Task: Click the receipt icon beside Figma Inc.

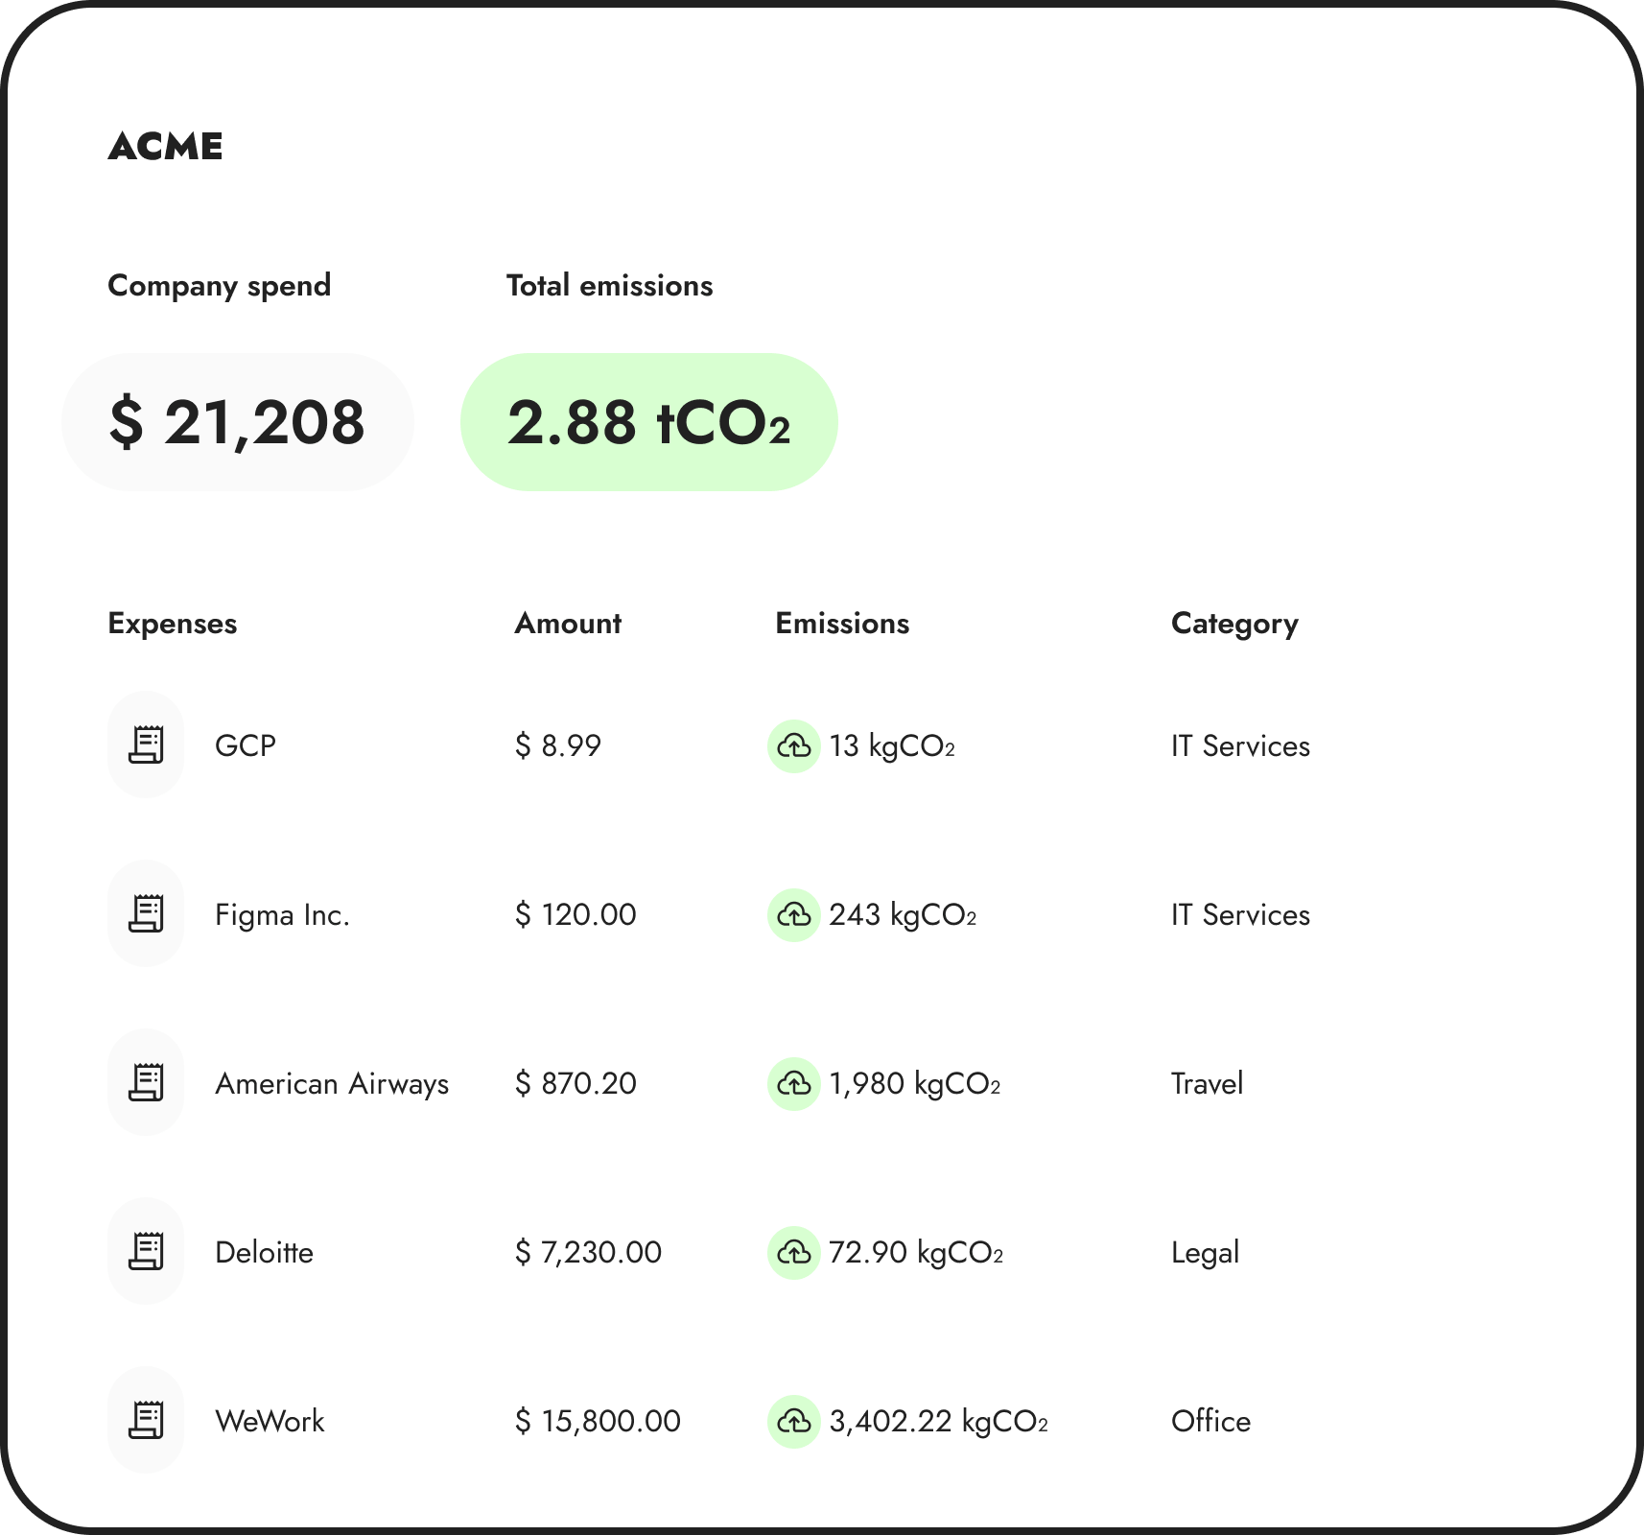Action: 146,914
